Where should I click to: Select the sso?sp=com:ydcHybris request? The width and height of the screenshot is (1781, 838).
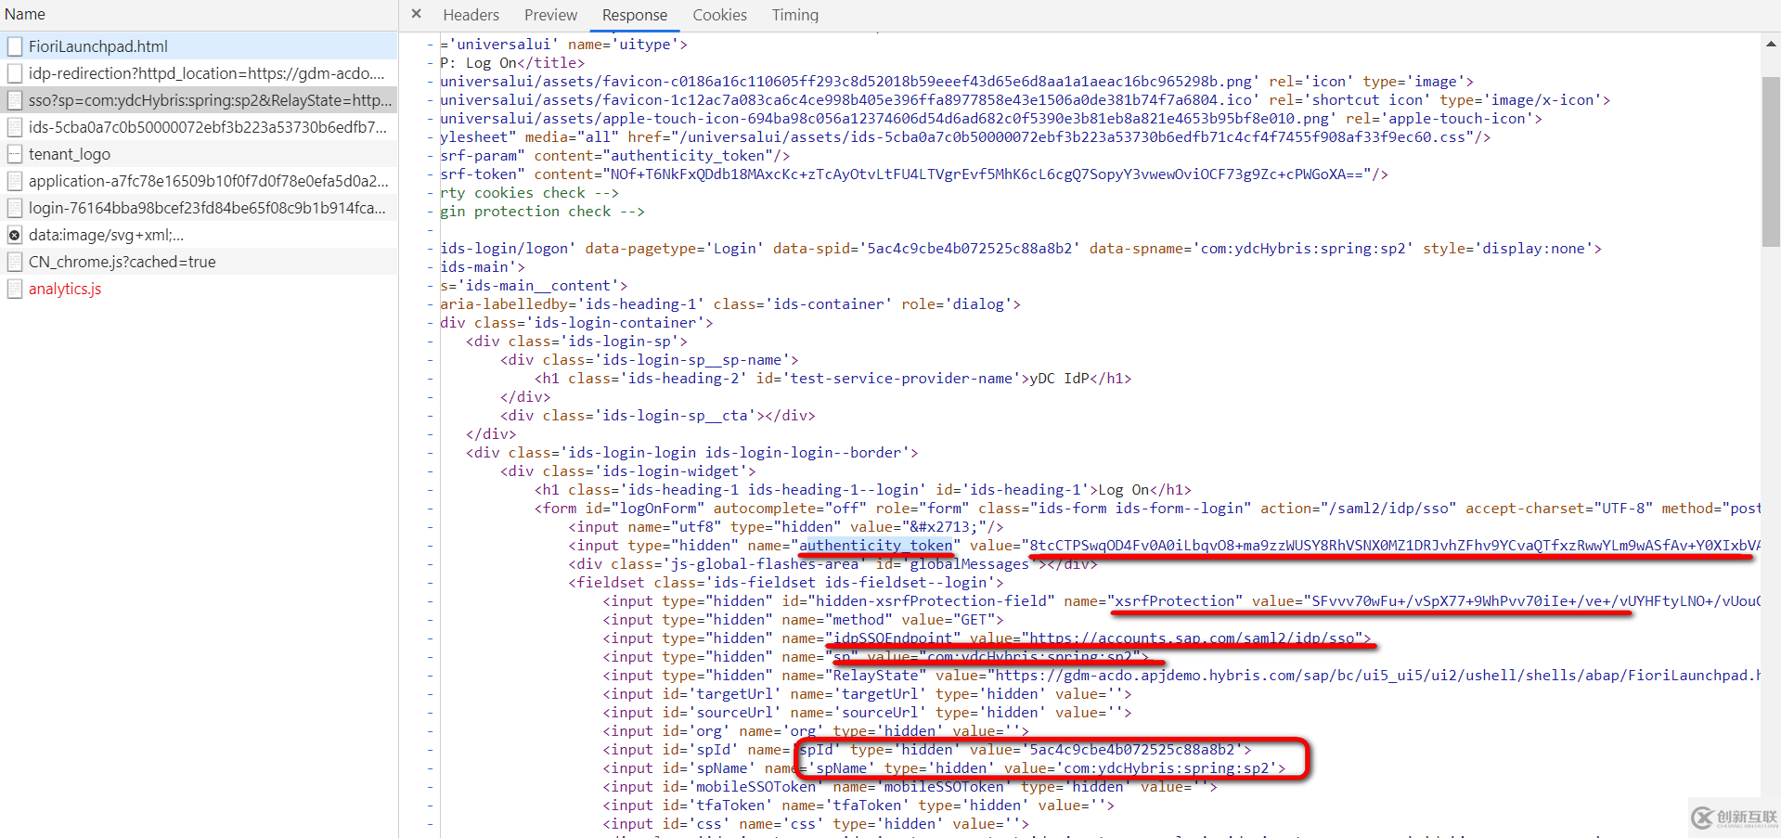(x=209, y=100)
